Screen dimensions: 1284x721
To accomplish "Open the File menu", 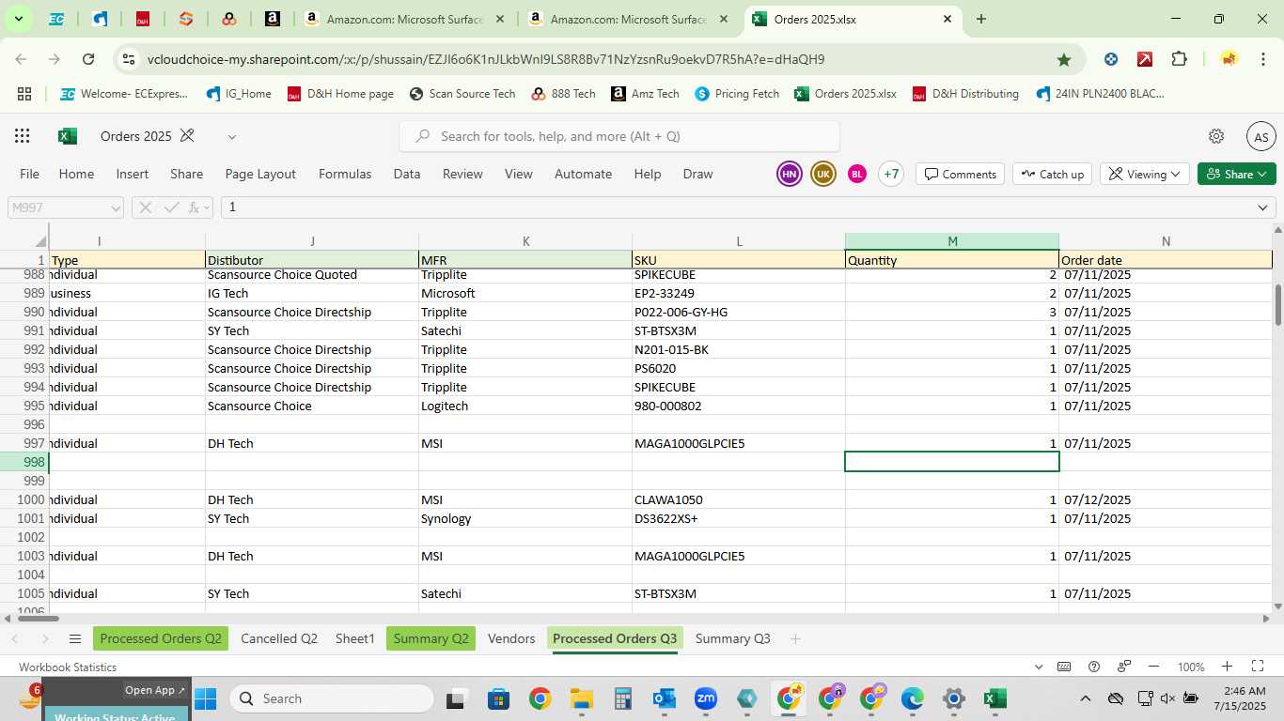I will tap(30, 174).
